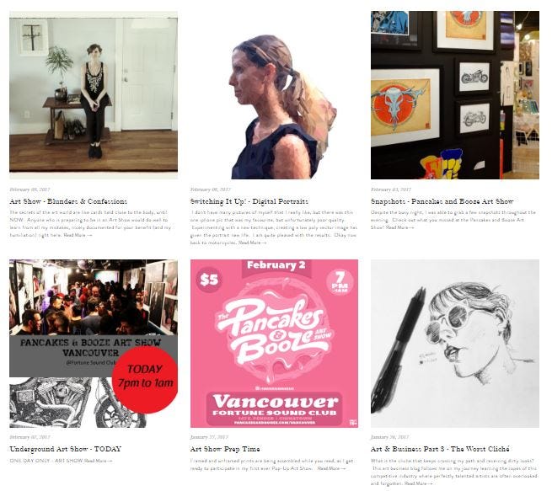Open 'Snapshots - Pancakes and Booze Art Show' title
552x491 pixels.
pos(442,201)
